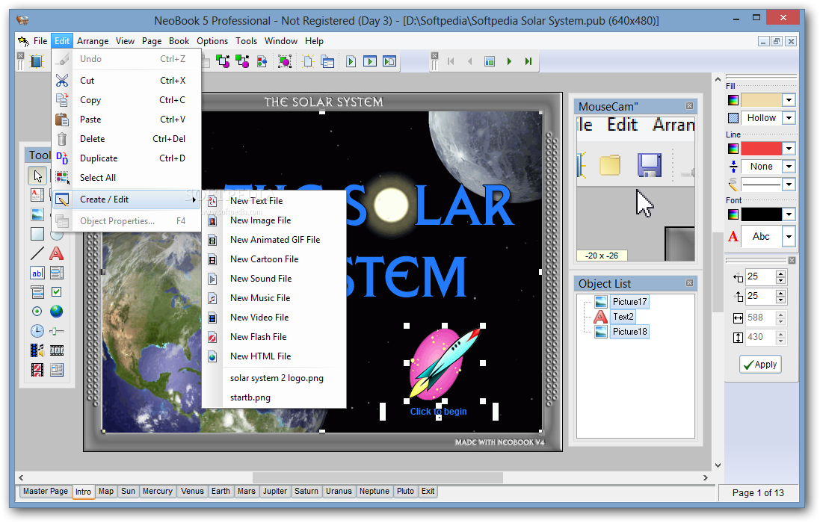Screen dimensions: 820x523
Task: Select the Container tool in Tools palette
Action: pyautogui.click(x=57, y=370)
